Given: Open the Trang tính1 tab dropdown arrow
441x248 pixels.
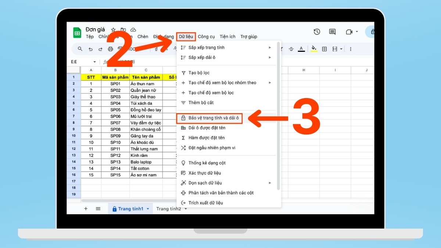Looking at the screenshot, I should point(148,209).
